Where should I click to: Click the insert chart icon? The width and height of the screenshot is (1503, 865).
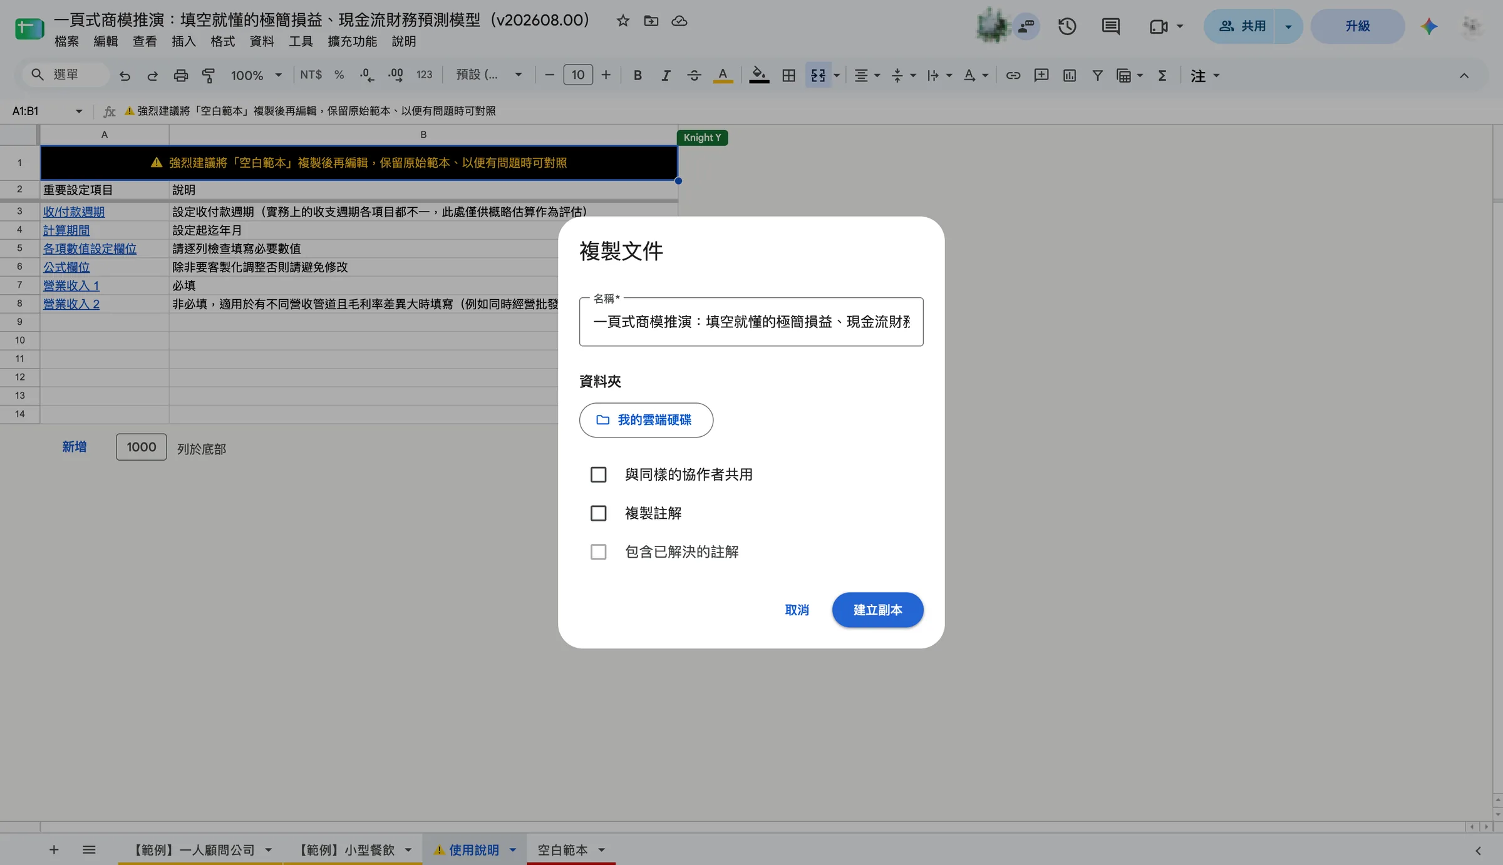[x=1070, y=76]
